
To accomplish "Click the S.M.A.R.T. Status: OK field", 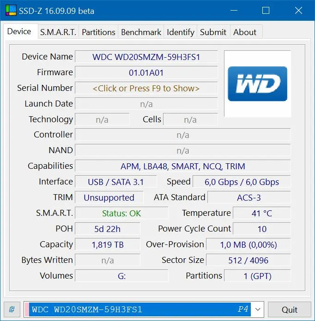I will pyautogui.click(x=121, y=213).
